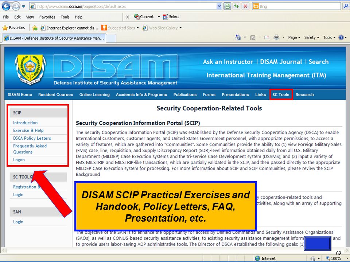
Task: Open the Favorites menu
Action: [x=47, y=17]
